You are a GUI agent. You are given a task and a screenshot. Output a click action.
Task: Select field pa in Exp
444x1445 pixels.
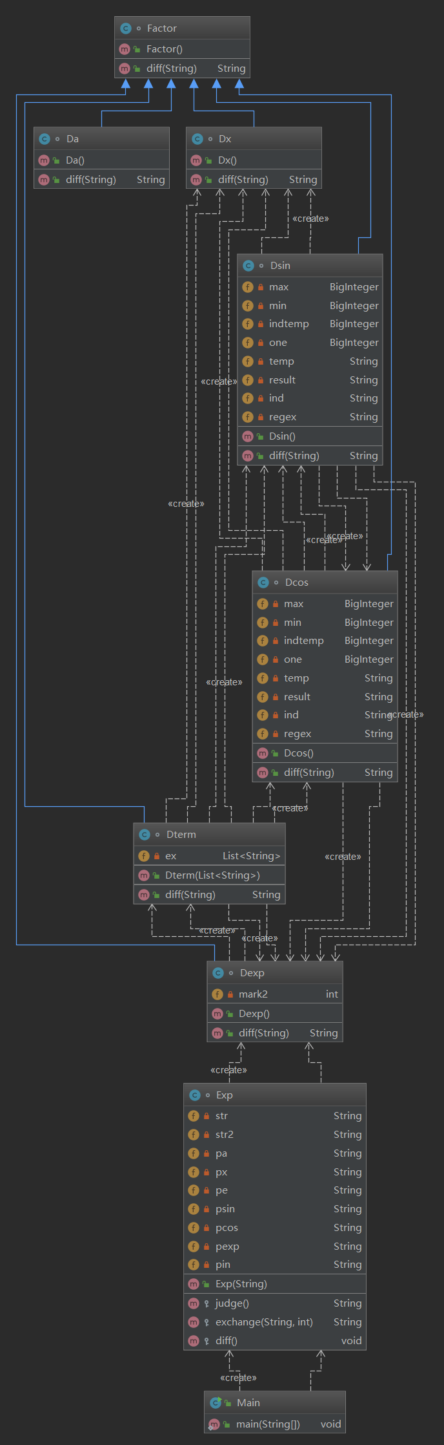pos(221,1153)
